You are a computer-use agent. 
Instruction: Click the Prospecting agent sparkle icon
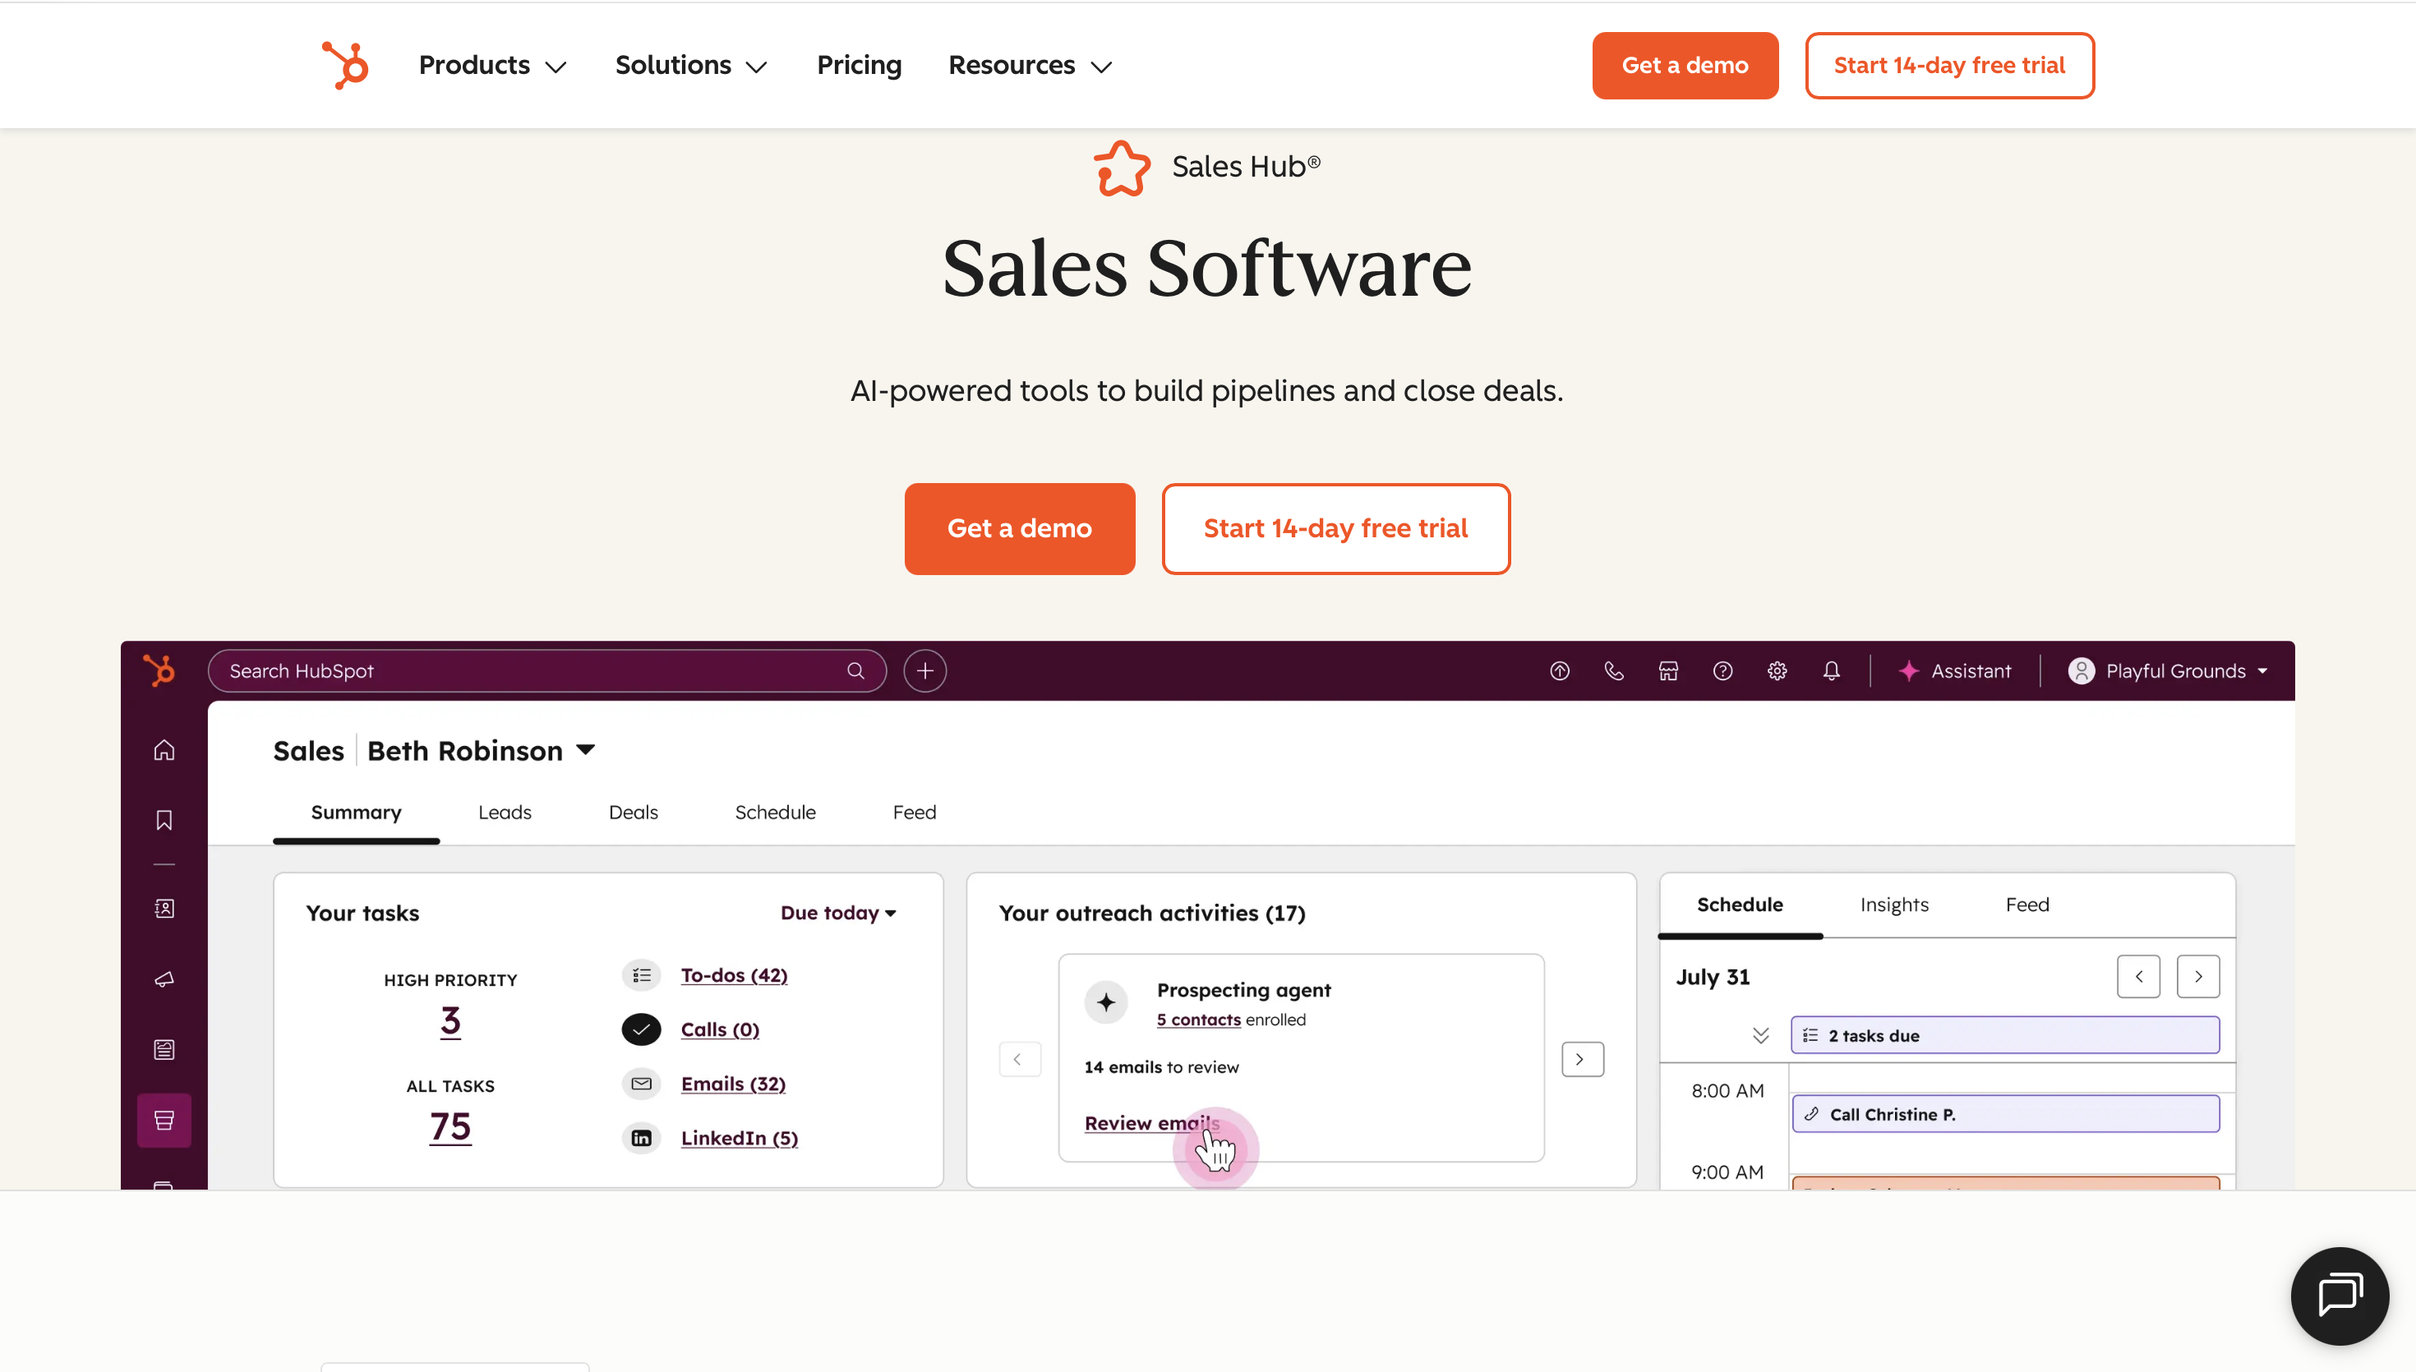[1106, 1001]
